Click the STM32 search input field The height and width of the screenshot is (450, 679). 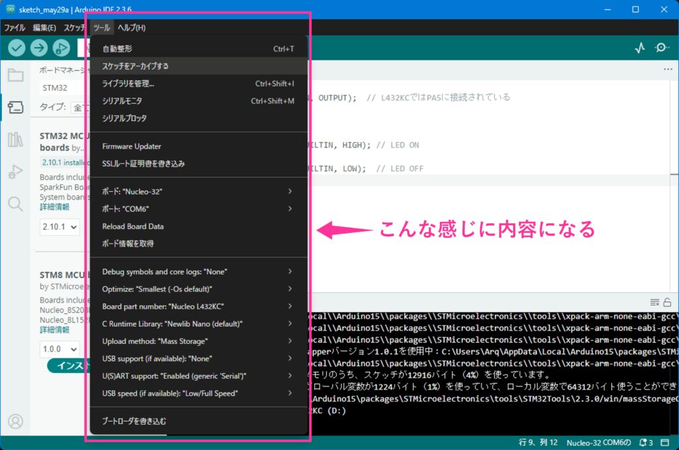coord(64,88)
